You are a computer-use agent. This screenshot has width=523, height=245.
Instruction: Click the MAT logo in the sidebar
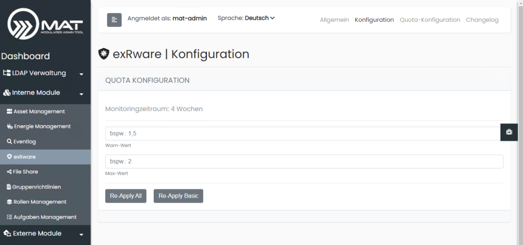click(x=45, y=24)
